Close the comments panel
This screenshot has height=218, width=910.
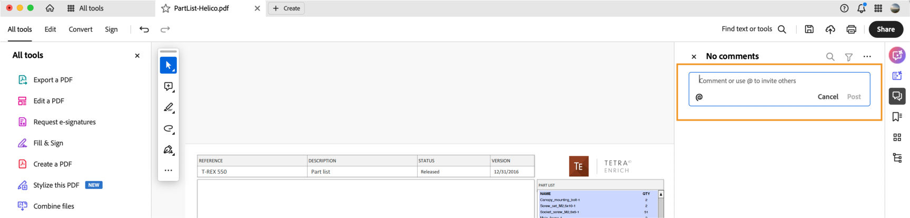pos(694,57)
